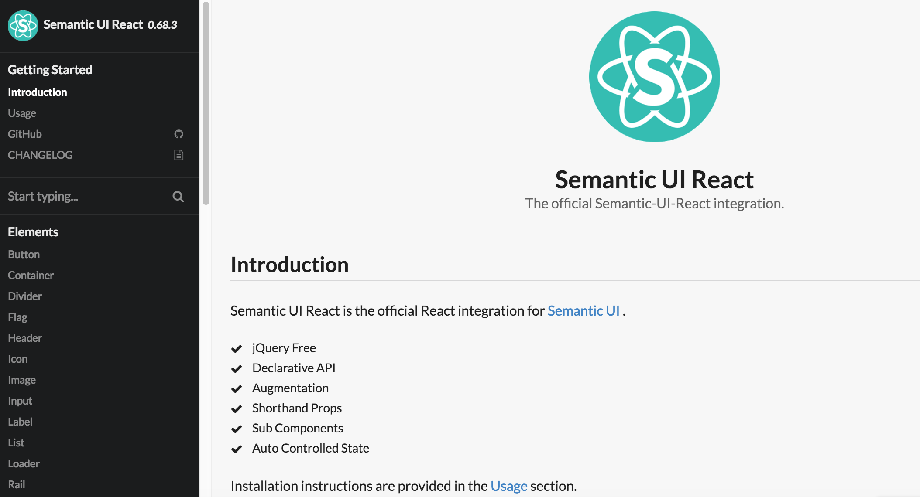Viewport: 920px width, 497px height.
Task: Select Introduction in the sidebar
Action: (x=37, y=92)
